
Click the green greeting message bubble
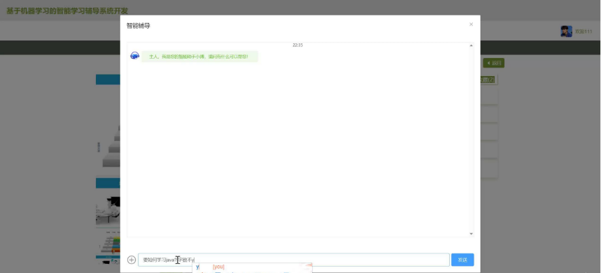pyautogui.click(x=199, y=56)
